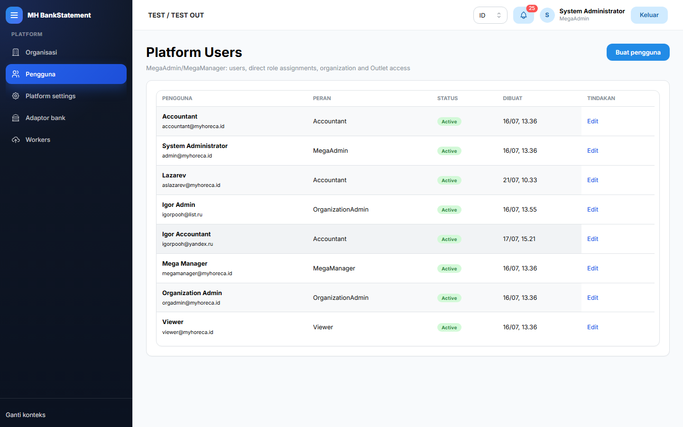Edit the Igor Accountant user
Viewport: 683px width, 427px height.
(592, 239)
